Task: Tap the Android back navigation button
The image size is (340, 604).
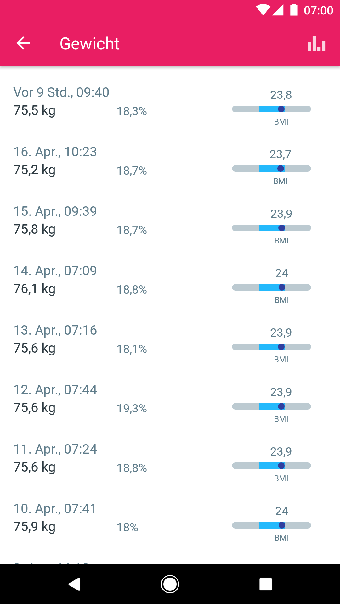Action: click(75, 584)
